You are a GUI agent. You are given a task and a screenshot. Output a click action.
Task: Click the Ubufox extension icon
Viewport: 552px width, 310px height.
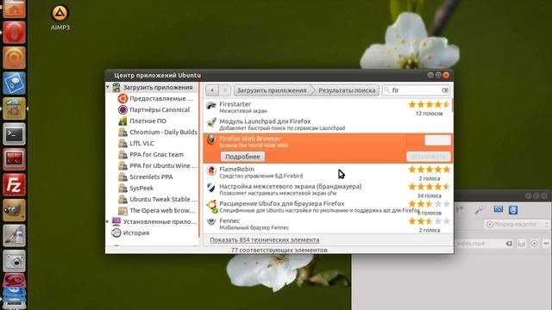[211, 207]
